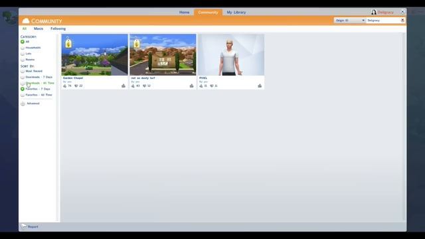Open the user profile avatar icon
The width and height of the screenshot is (425, 239).
(374, 12)
